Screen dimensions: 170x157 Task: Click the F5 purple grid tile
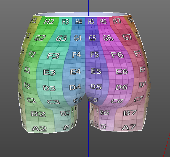[x=95, y=54]
